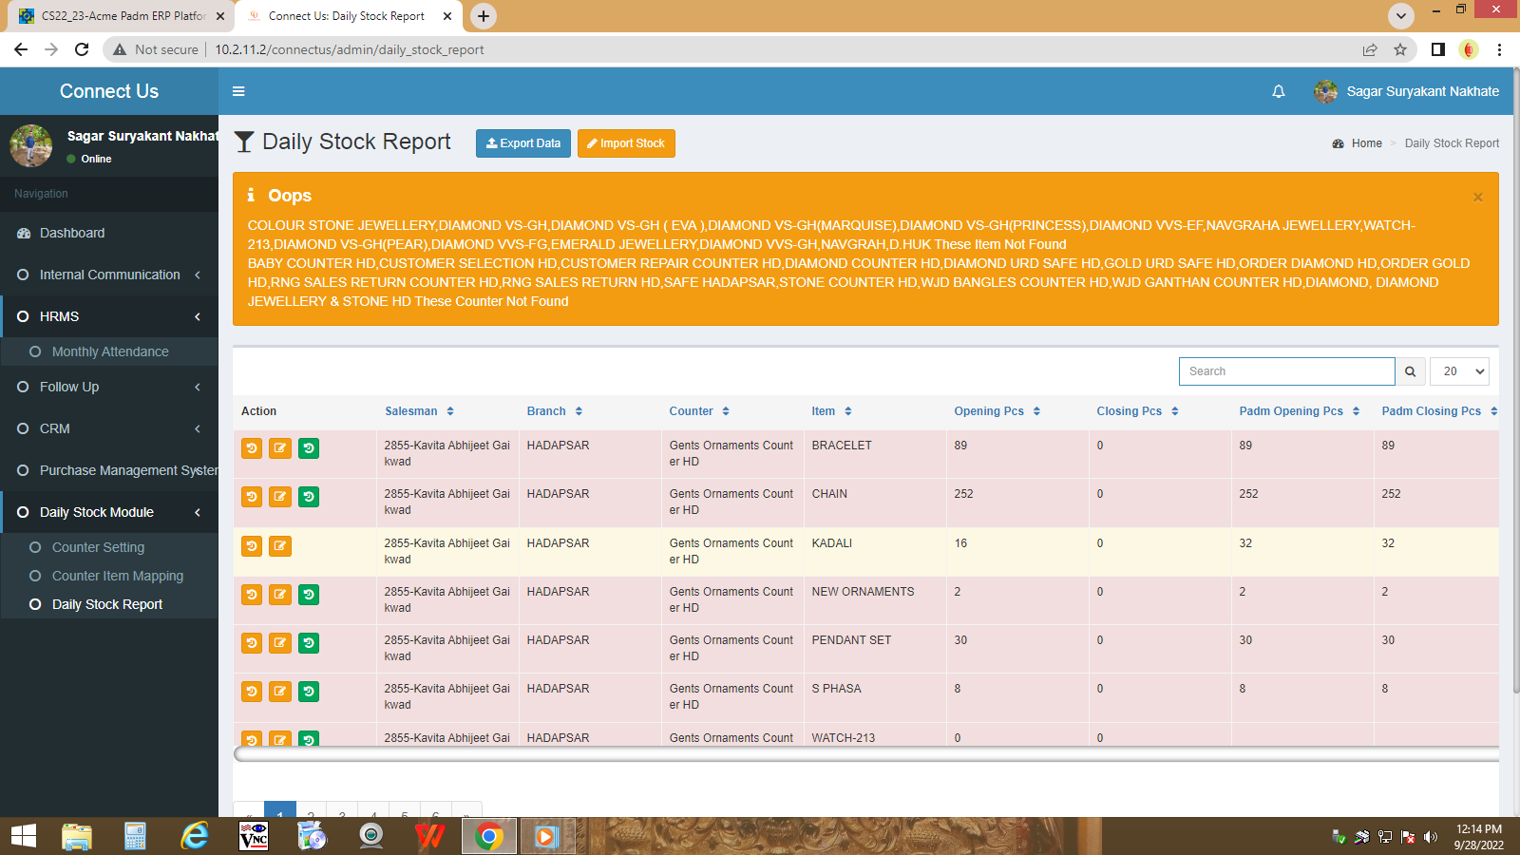The width and height of the screenshot is (1520, 855).
Task: Bookmark this page with star icon
Action: [1400, 49]
